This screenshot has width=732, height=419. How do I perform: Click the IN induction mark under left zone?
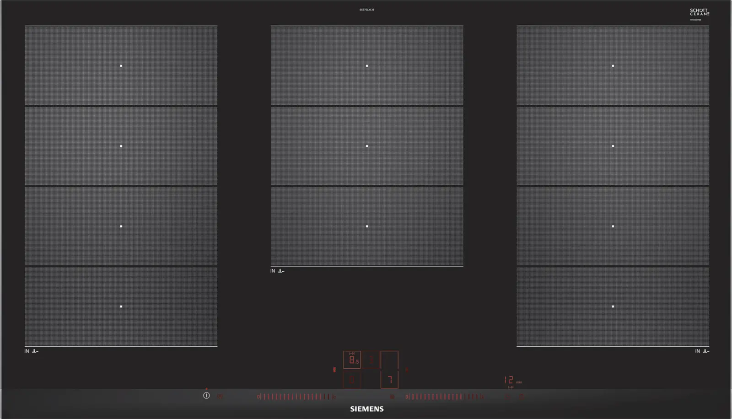click(x=32, y=351)
